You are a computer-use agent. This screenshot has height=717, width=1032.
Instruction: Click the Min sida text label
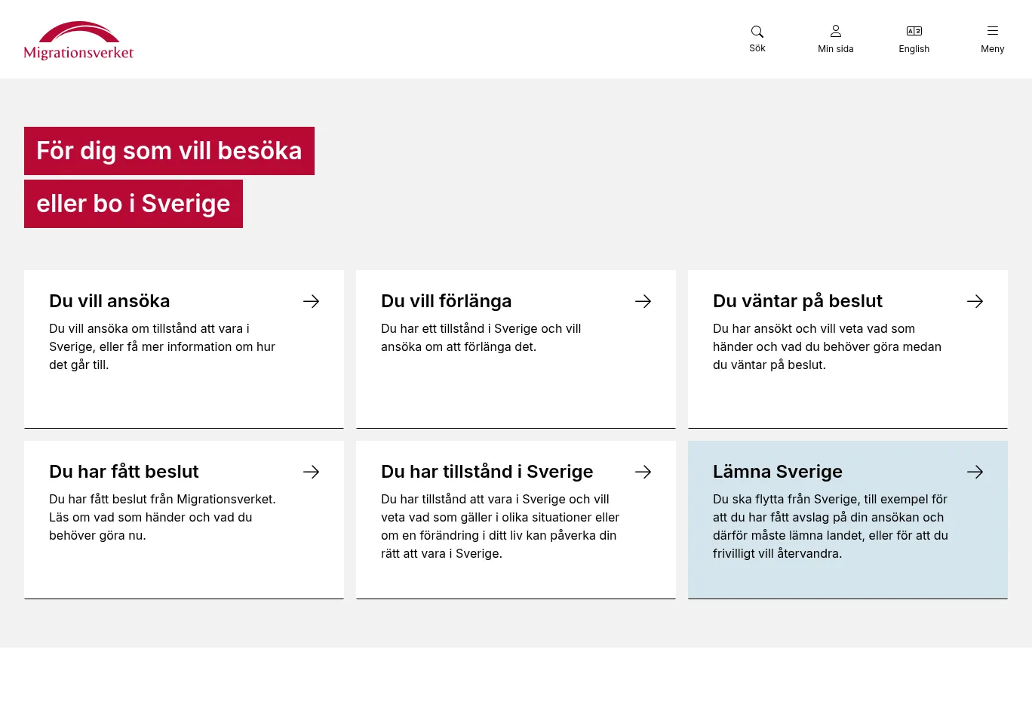coord(836,49)
